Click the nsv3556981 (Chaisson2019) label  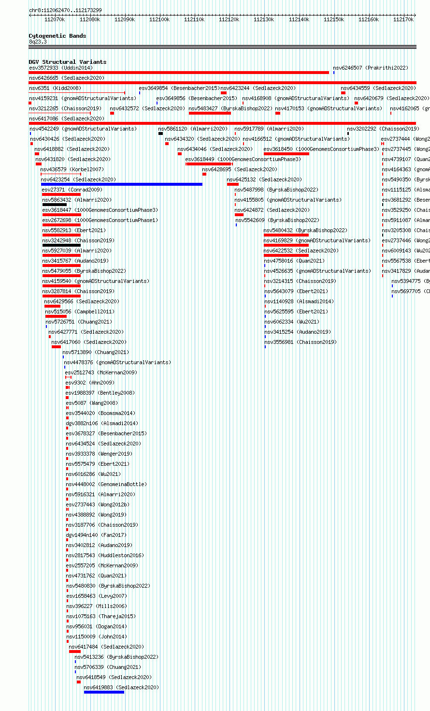[300, 342]
